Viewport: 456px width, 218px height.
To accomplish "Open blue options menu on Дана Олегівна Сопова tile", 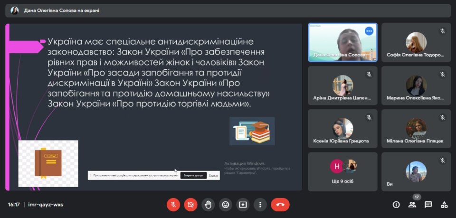I will tap(369, 31).
